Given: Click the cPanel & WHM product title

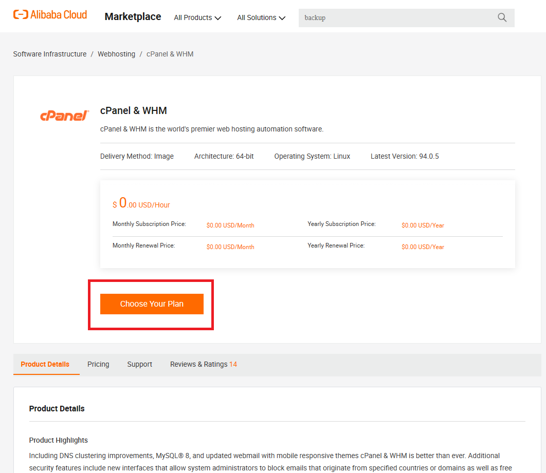Looking at the screenshot, I should click(x=133, y=110).
